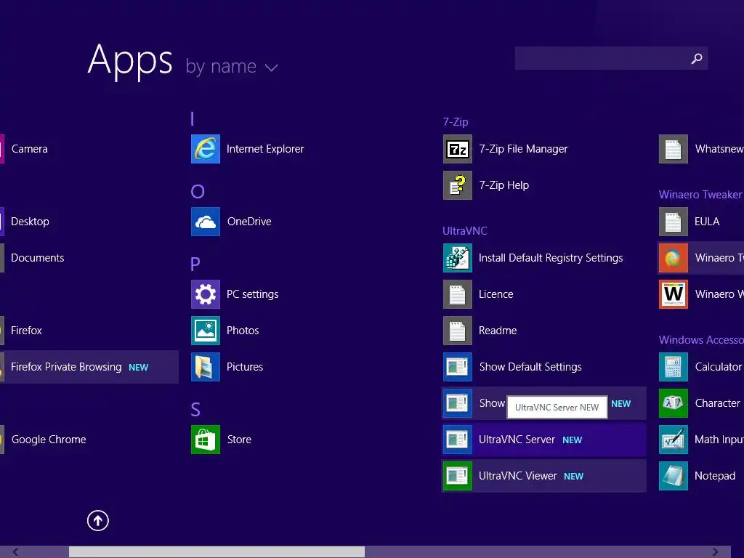Screen dimensions: 744x558
Task: Launch the OneDrive cloud icon
Action: [206, 222]
